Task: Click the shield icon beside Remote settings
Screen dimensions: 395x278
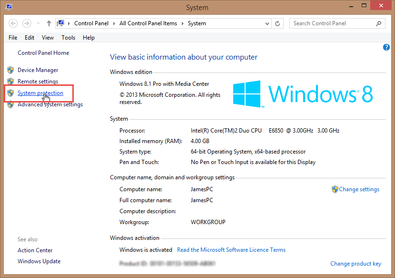Action: (10, 82)
